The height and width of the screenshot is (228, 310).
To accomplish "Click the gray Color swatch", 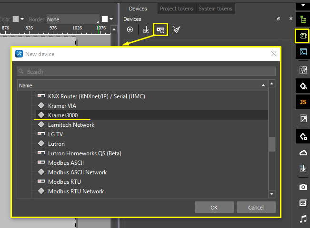I will coord(16,19).
